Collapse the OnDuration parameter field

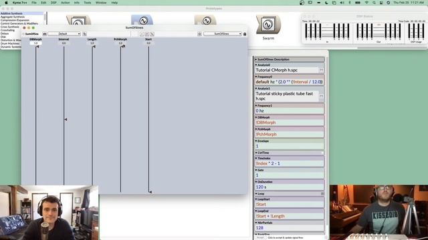point(256,182)
